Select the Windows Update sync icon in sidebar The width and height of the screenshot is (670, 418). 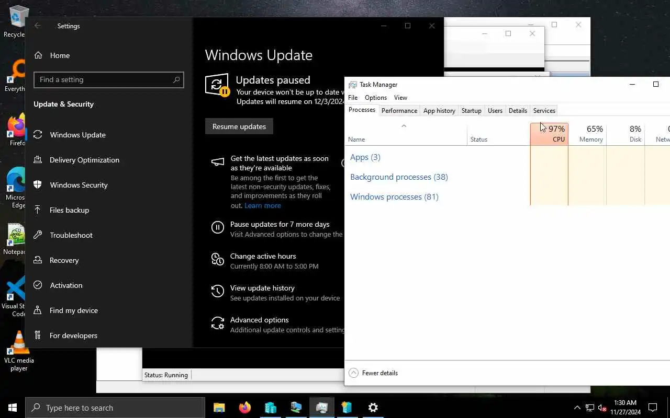click(38, 135)
